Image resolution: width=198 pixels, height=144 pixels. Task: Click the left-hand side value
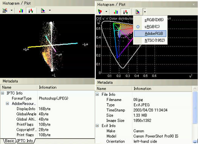(145, 141)
